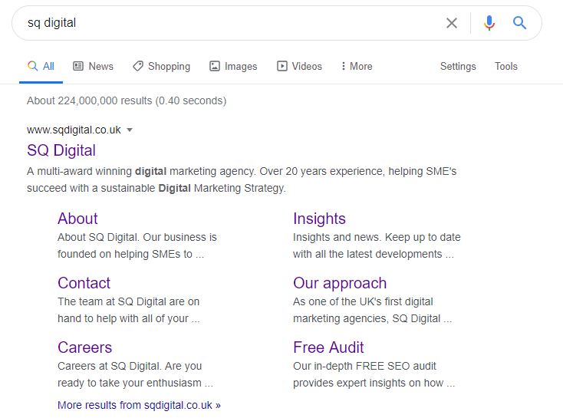Start voice search with the microphone icon
563x418 pixels.
point(489,23)
